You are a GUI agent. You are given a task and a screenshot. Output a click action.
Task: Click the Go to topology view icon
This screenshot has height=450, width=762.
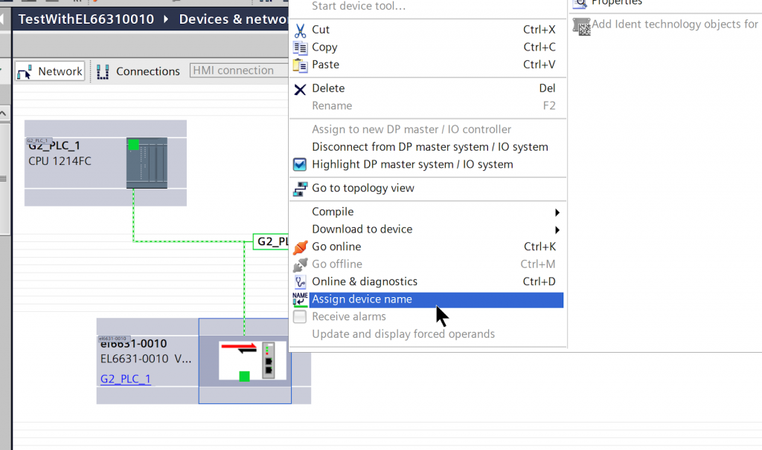click(300, 189)
